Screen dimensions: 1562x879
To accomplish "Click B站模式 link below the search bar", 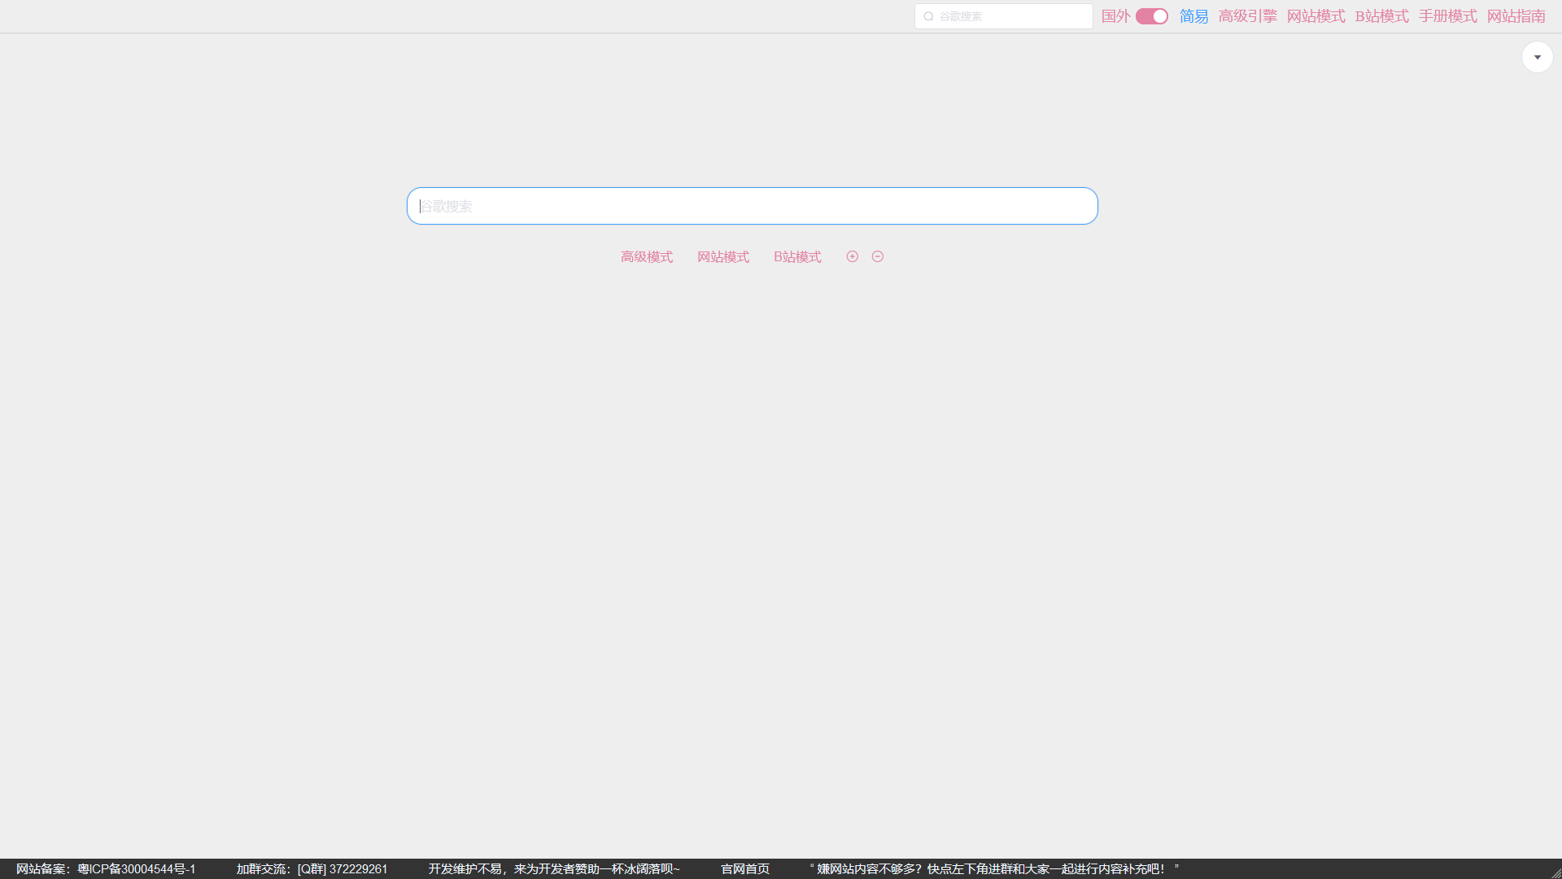I will tap(797, 257).
